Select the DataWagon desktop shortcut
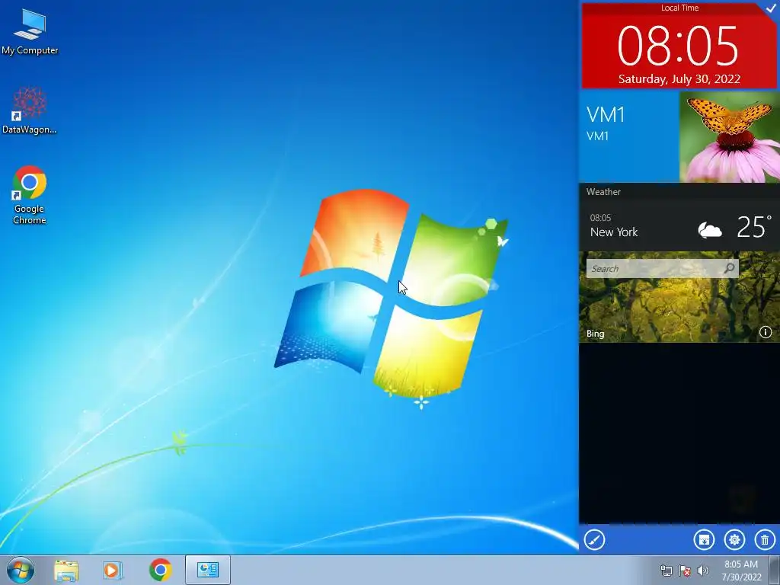Screen dimensions: 780x585 [30, 110]
